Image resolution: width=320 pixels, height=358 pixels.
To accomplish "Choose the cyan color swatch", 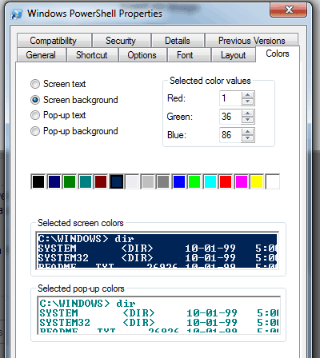I will [x=210, y=181].
